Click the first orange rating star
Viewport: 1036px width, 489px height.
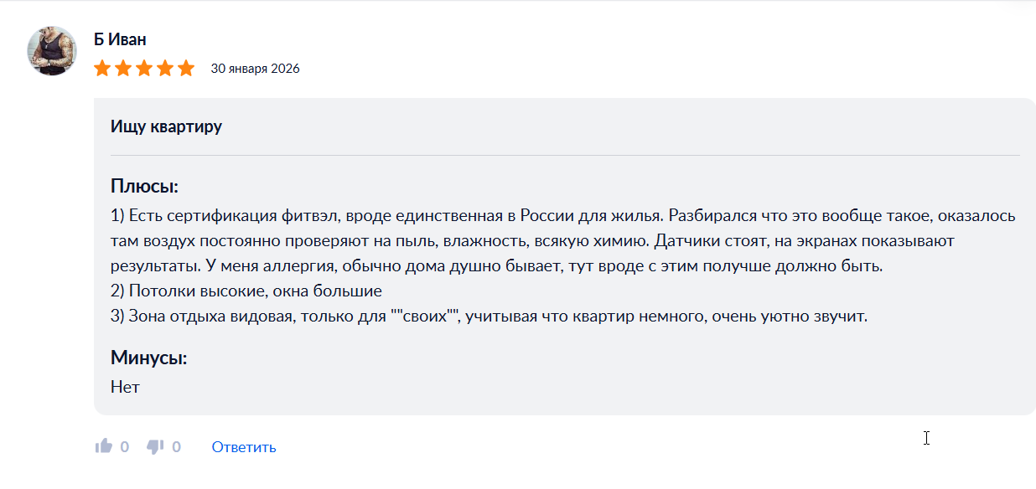pyautogui.click(x=102, y=68)
